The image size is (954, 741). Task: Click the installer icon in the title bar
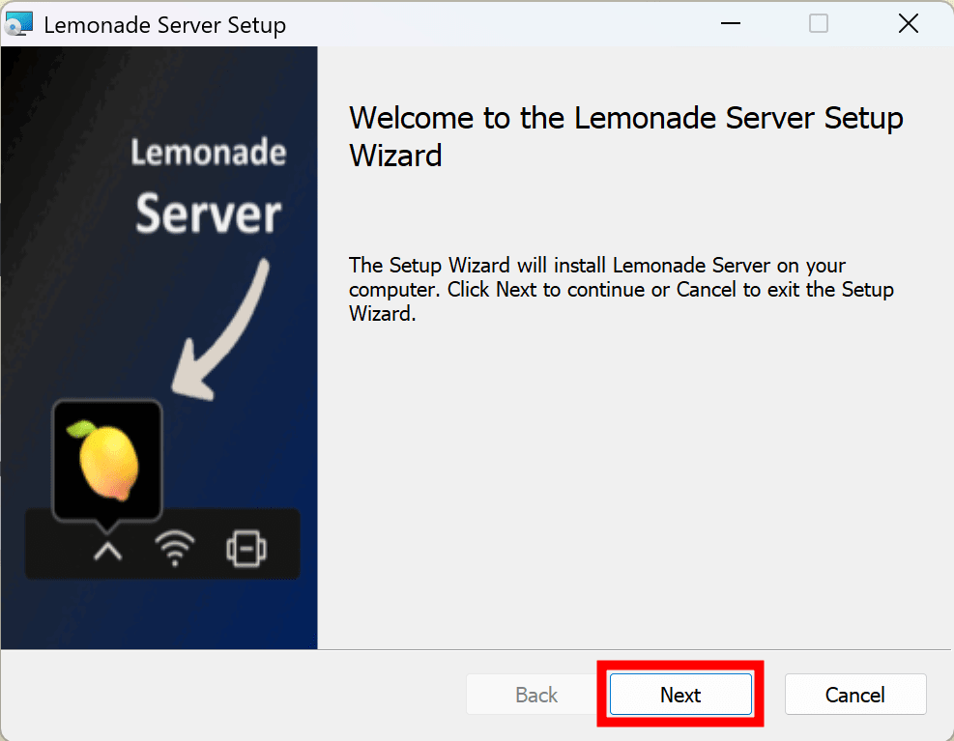(18, 24)
